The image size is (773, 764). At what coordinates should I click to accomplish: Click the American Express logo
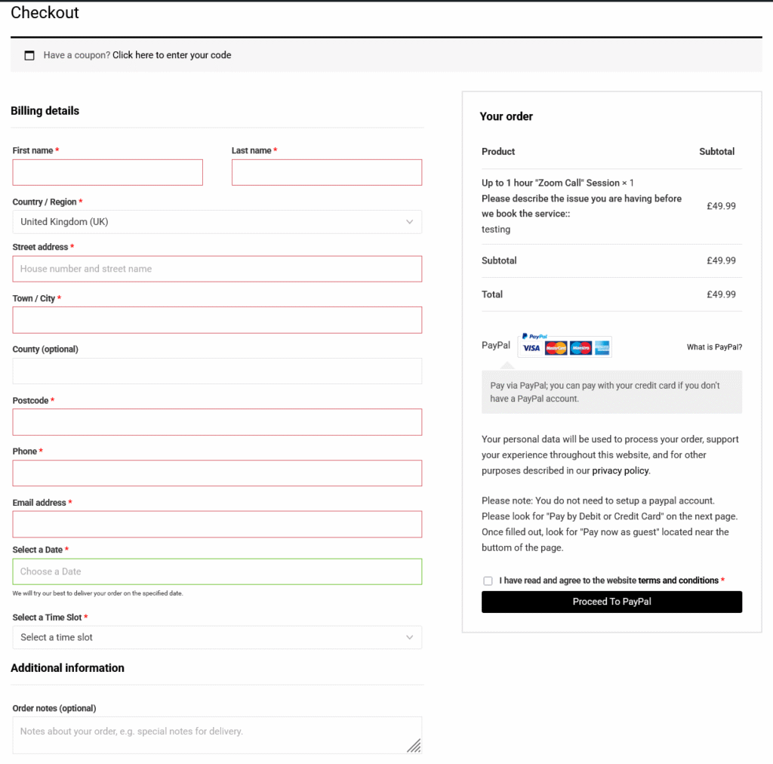[602, 348]
